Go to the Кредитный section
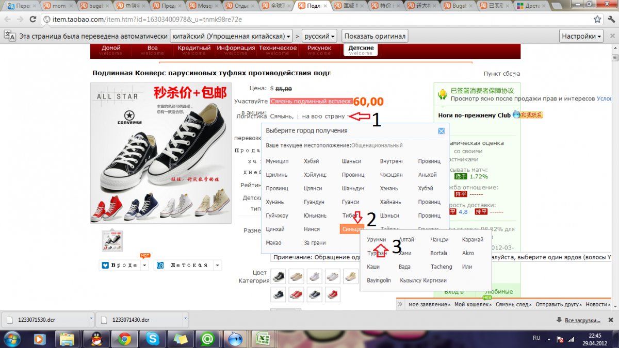 point(194,50)
